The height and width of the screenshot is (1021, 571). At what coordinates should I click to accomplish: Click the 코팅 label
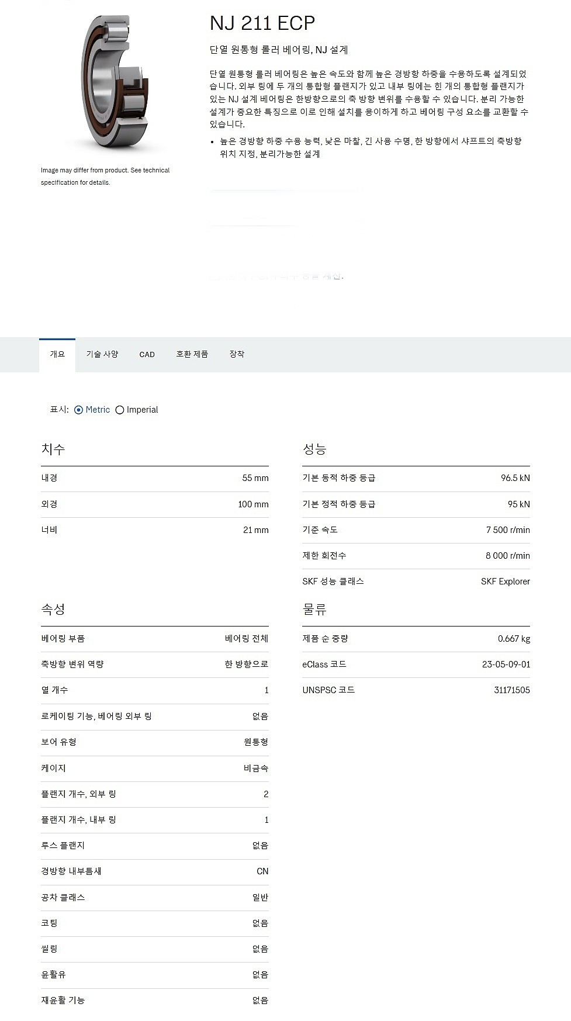[50, 923]
